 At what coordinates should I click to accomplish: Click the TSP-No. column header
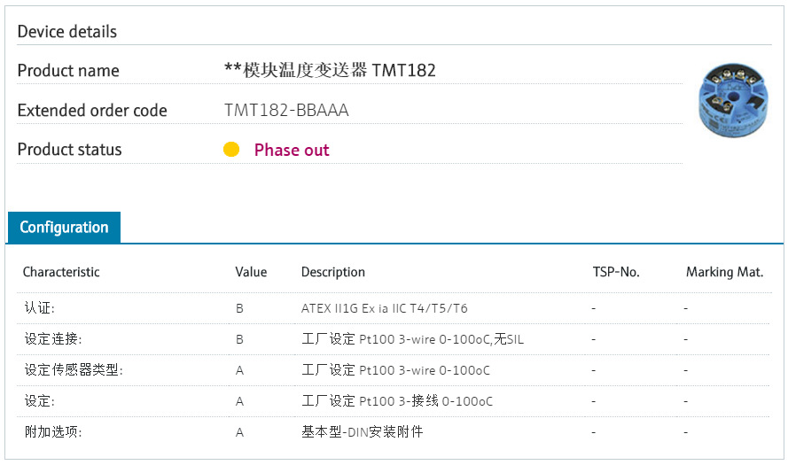pyautogui.click(x=616, y=272)
